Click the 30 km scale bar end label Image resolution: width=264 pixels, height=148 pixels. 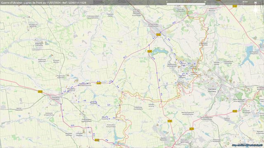point(245,2)
